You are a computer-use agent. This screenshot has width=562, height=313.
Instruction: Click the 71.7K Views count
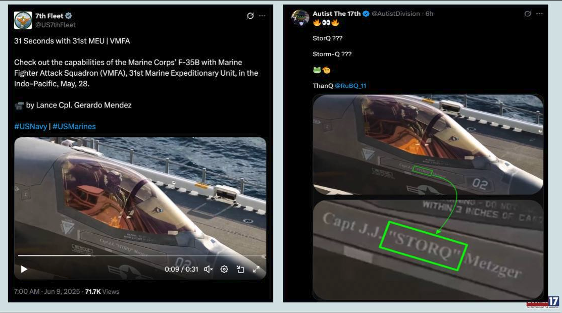[102, 291]
